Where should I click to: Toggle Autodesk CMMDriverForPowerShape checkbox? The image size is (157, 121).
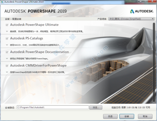pos(7,66)
